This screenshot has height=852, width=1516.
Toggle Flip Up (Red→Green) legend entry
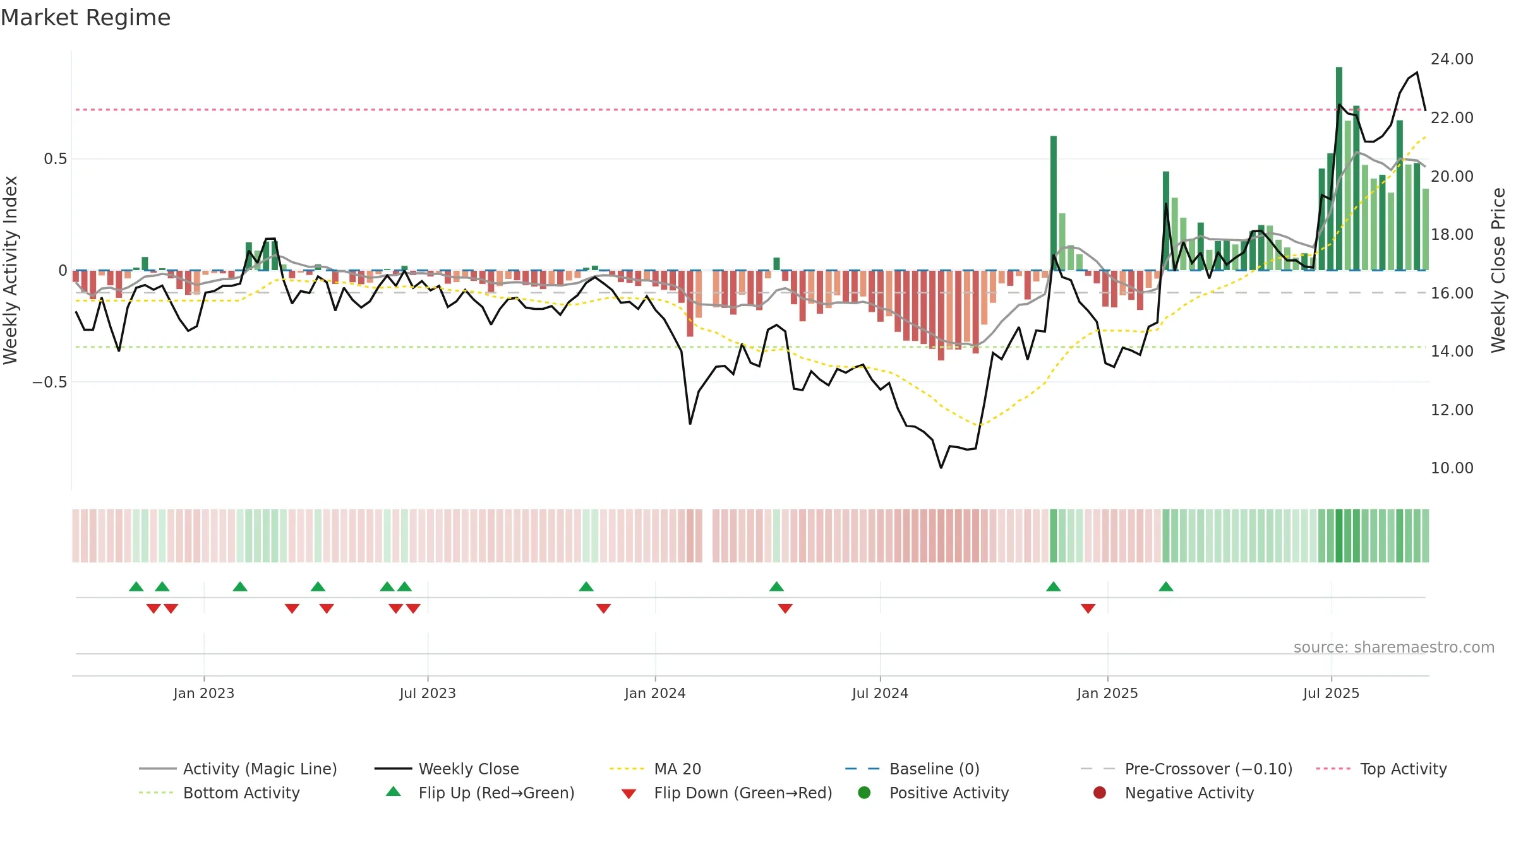[480, 793]
